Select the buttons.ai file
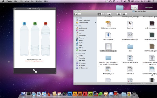157x98 pixels. pos(130,70)
